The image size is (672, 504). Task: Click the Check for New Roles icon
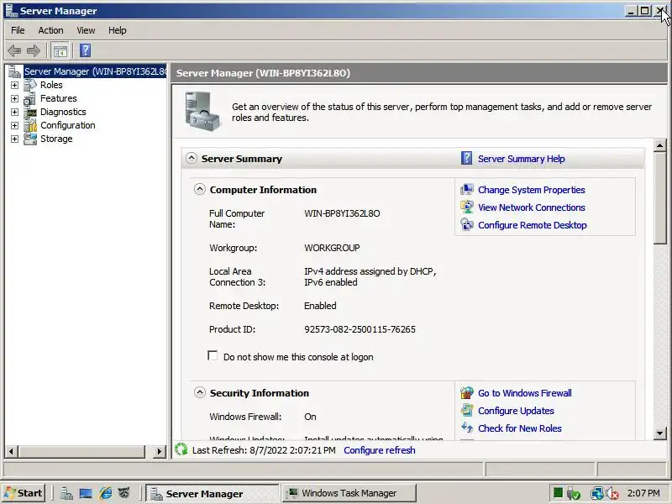click(467, 428)
